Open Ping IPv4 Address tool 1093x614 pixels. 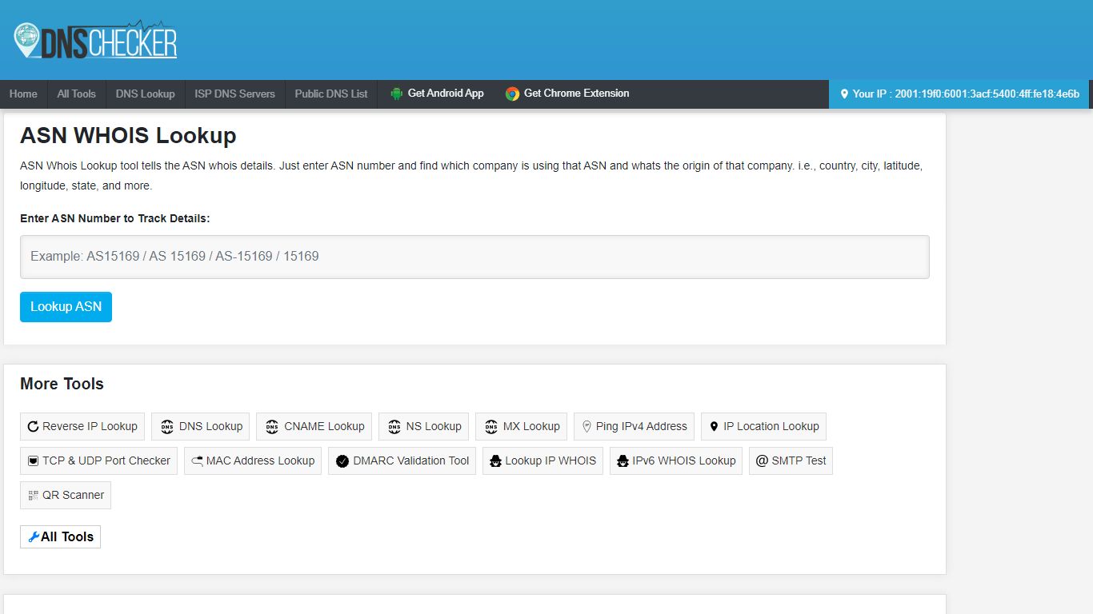coord(634,427)
